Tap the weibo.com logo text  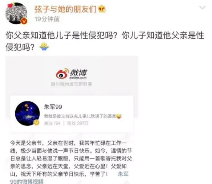[78, 78]
